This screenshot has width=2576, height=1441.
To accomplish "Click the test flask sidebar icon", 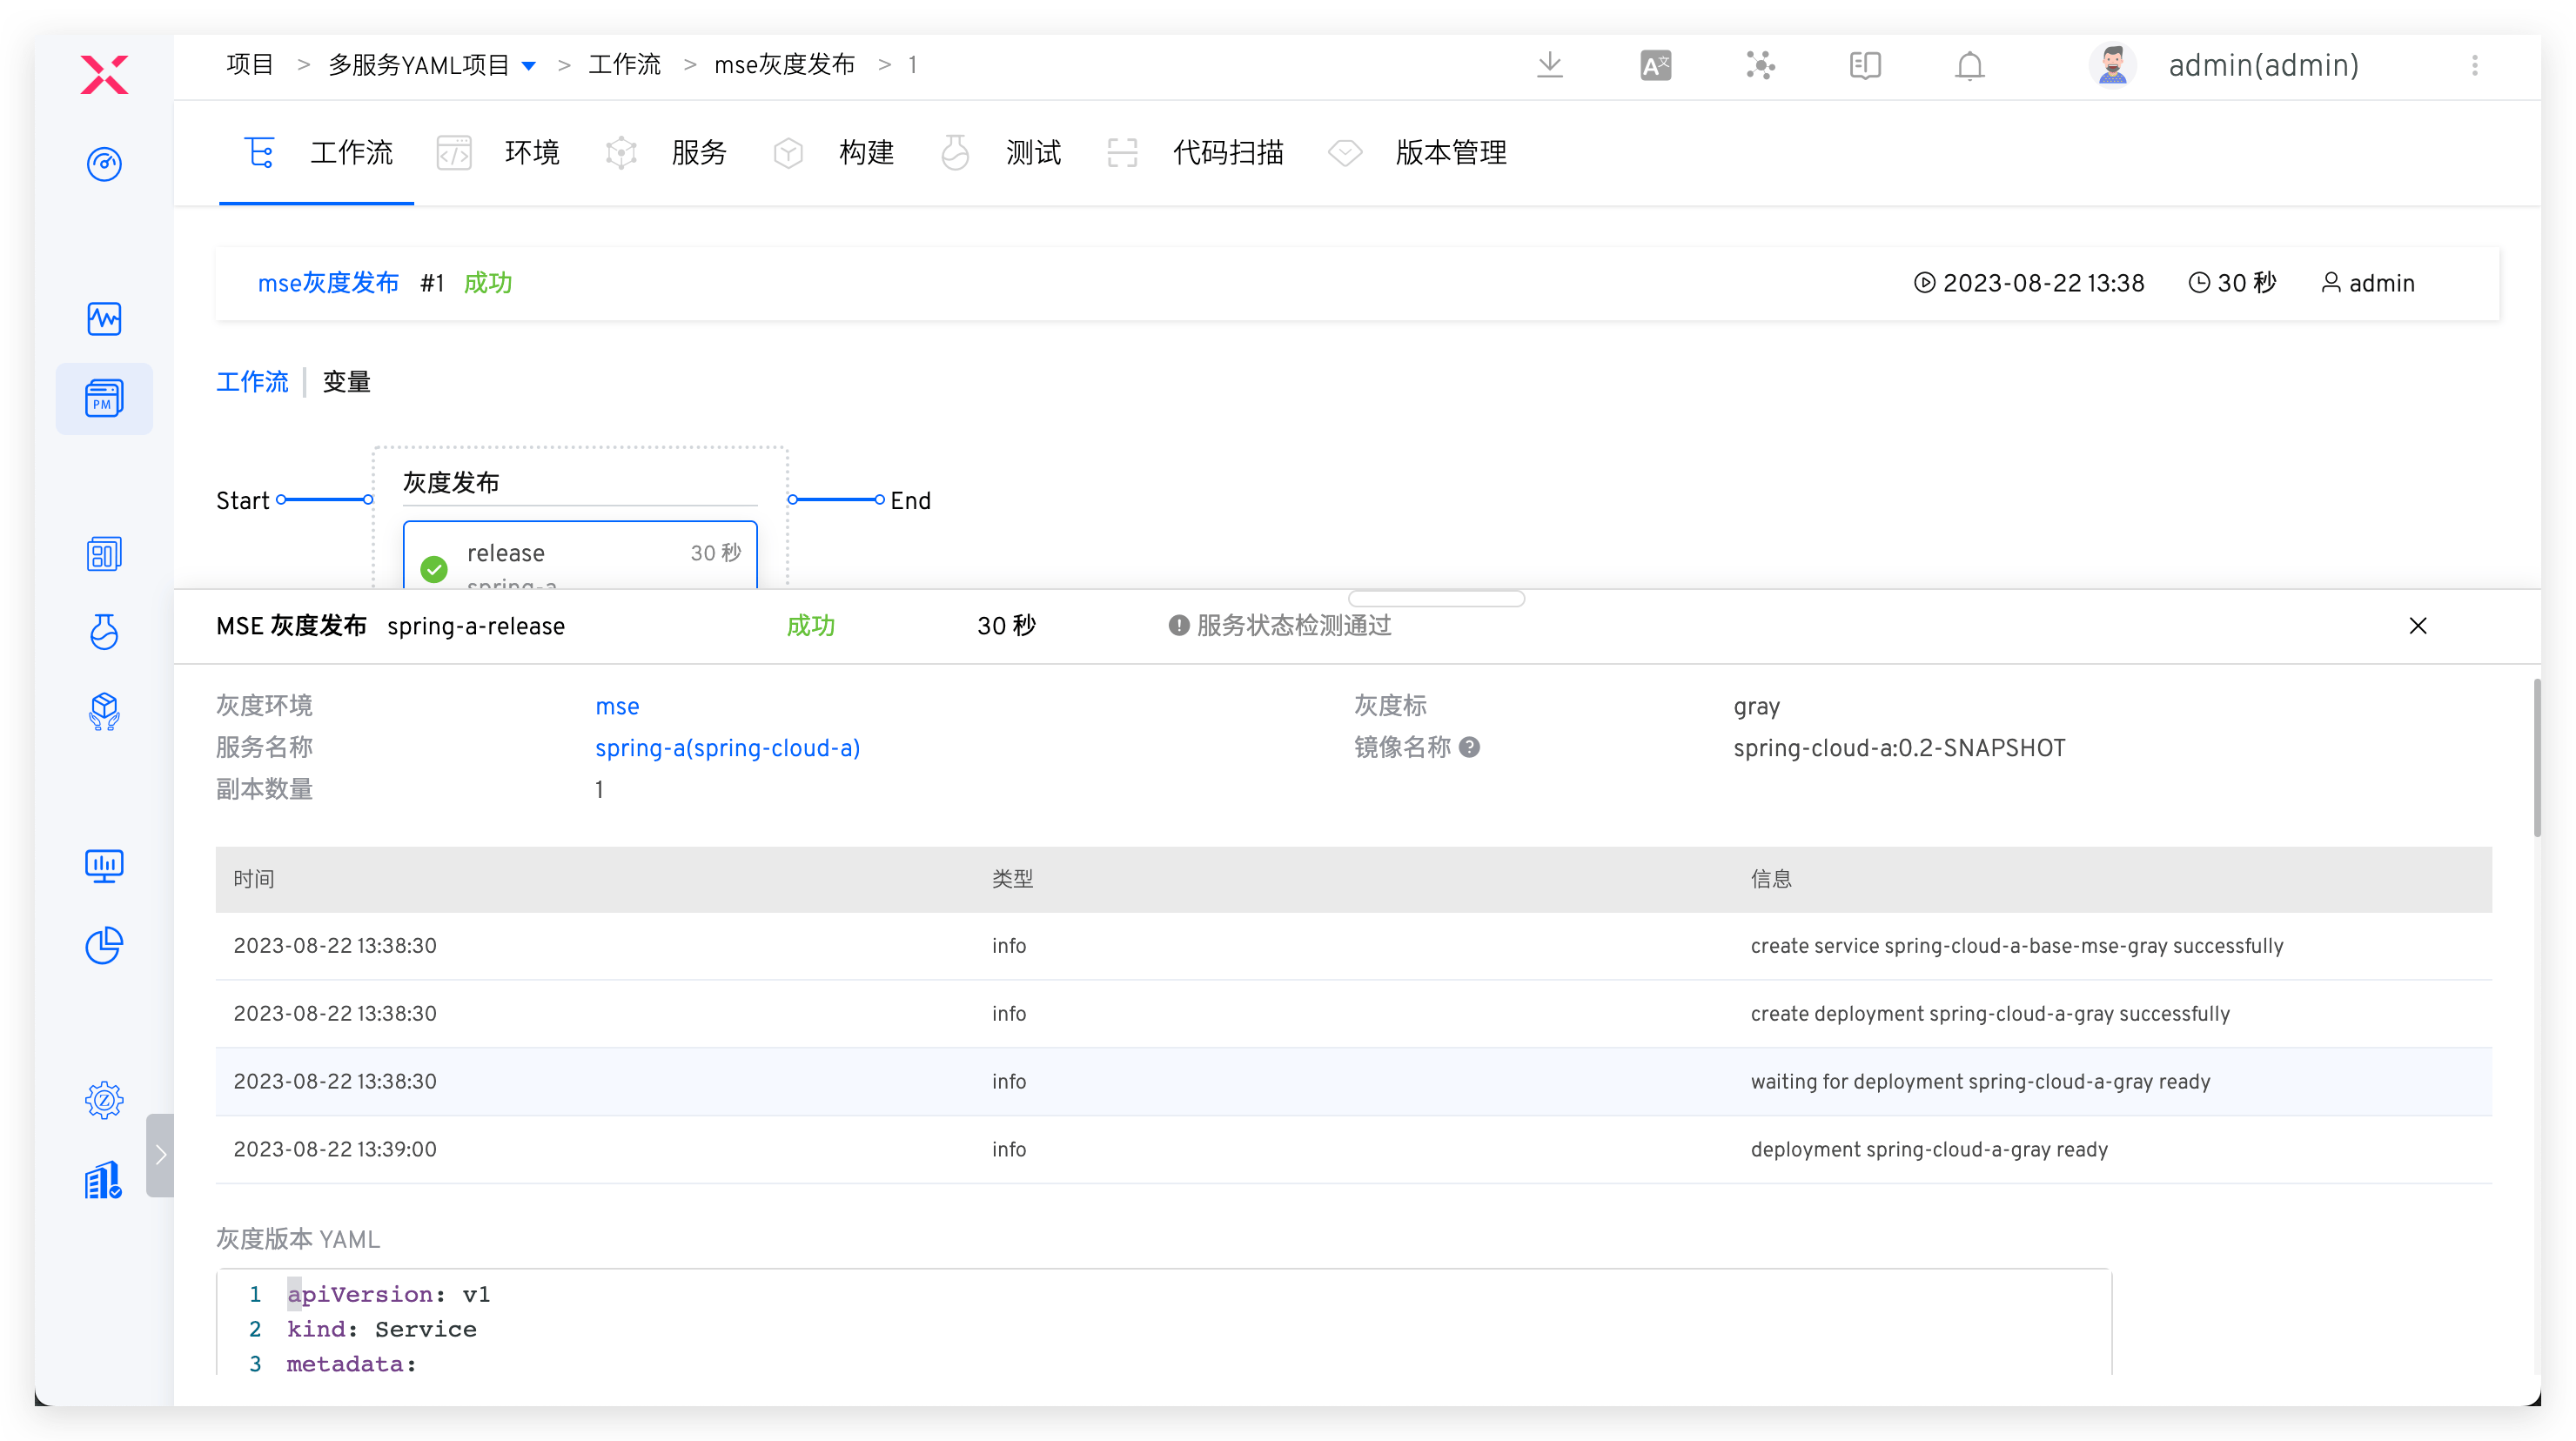I will (x=104, y=632).
